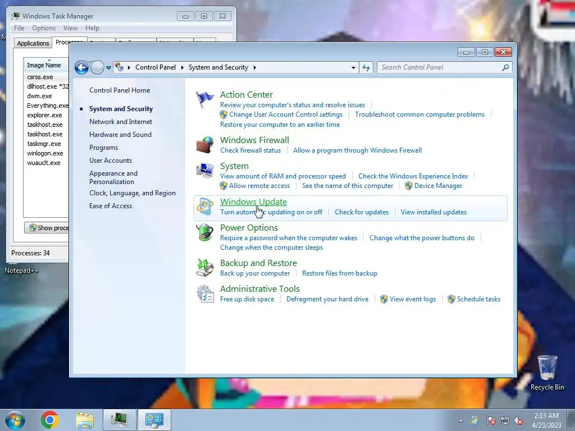Click Free up disk space link
This screenshot has width=575, height=431.
pyautogui.click(x=247, y=299)
